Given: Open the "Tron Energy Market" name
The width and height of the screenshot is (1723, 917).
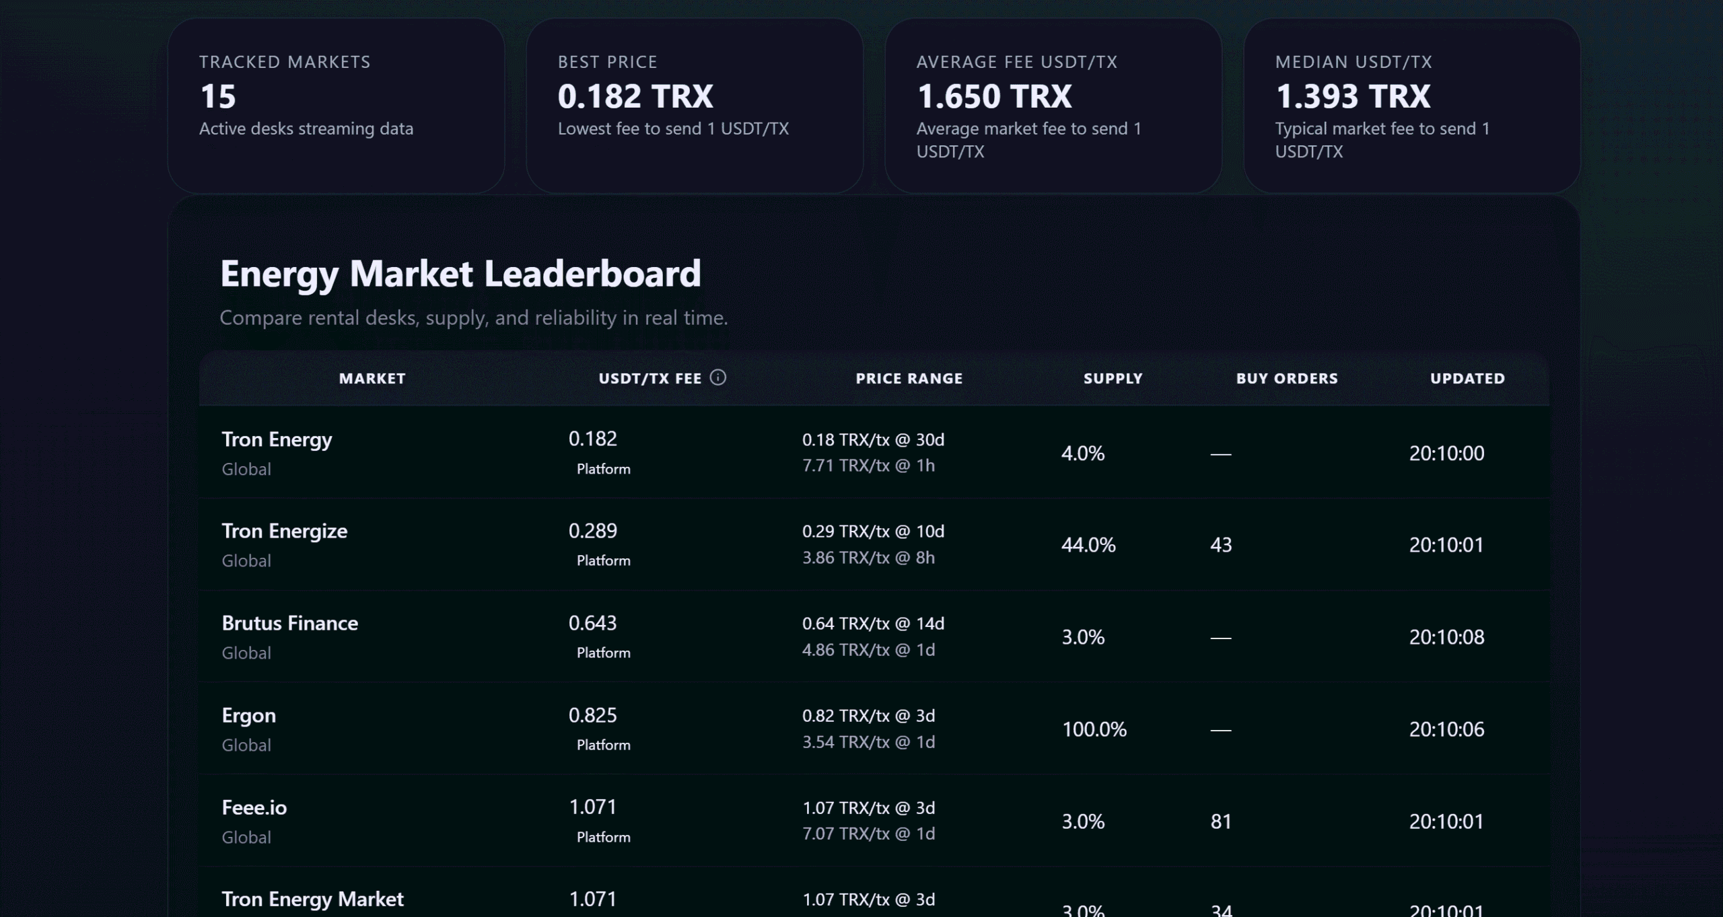Looking at the screenshot, I should [313, 899].
